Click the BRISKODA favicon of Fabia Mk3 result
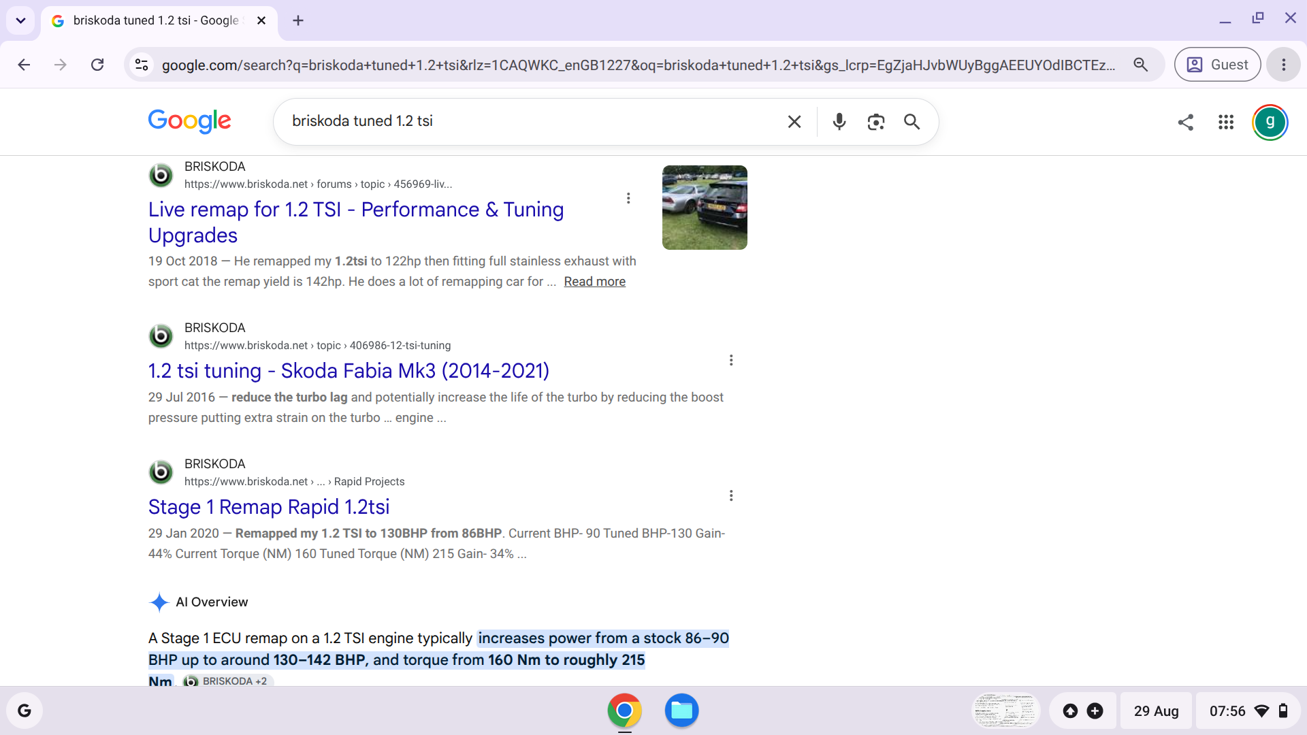Viewport: 1307px width, 735px height. coord(161,336)
